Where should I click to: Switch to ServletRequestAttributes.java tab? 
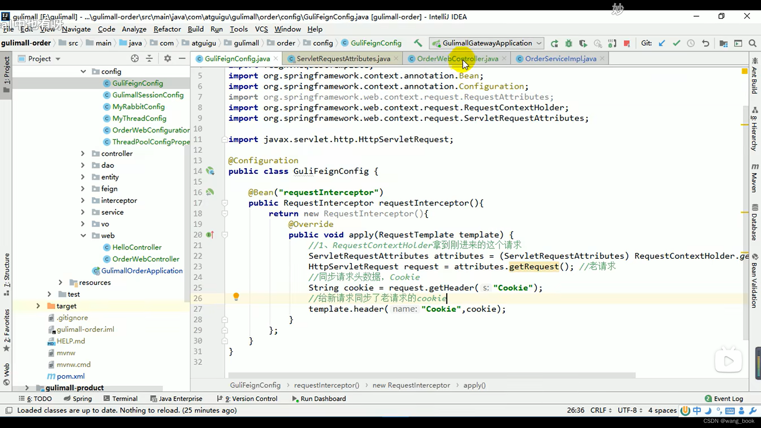(x=343, y=59)
